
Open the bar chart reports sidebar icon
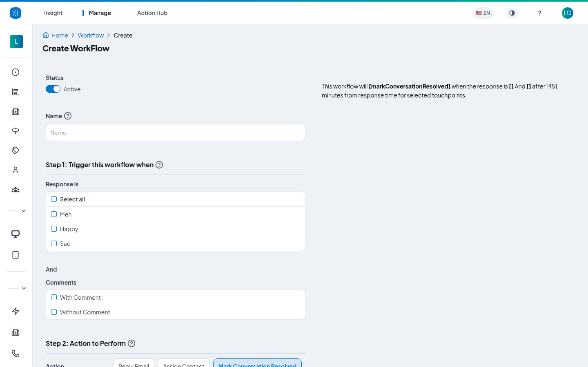[x=16, y=92]
